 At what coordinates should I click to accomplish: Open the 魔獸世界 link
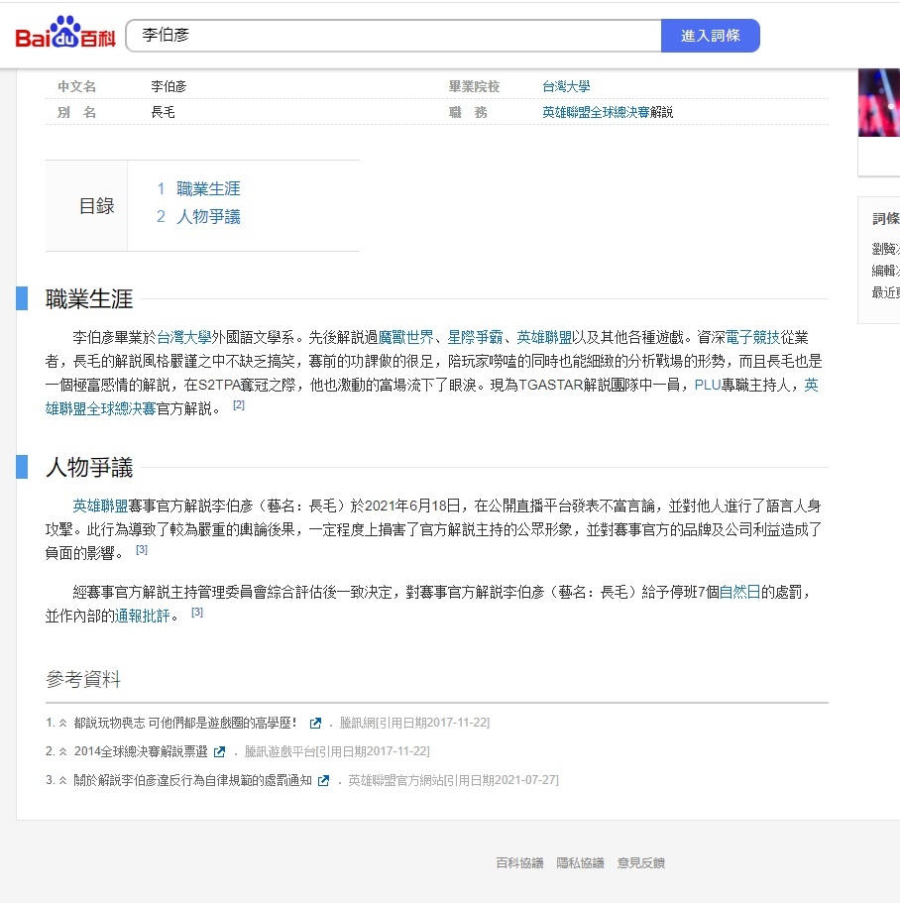click(x=406, y=337)
